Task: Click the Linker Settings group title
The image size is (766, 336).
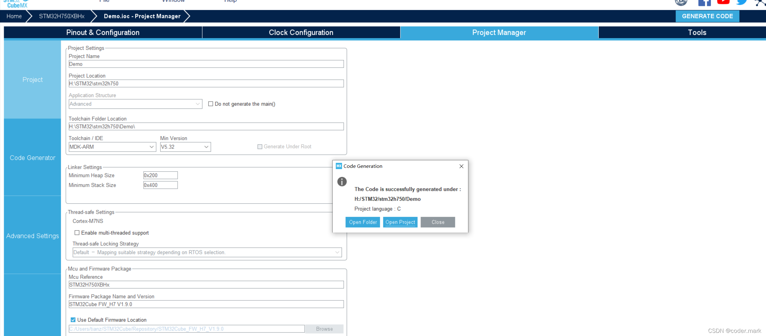Action: click(85, 167)
